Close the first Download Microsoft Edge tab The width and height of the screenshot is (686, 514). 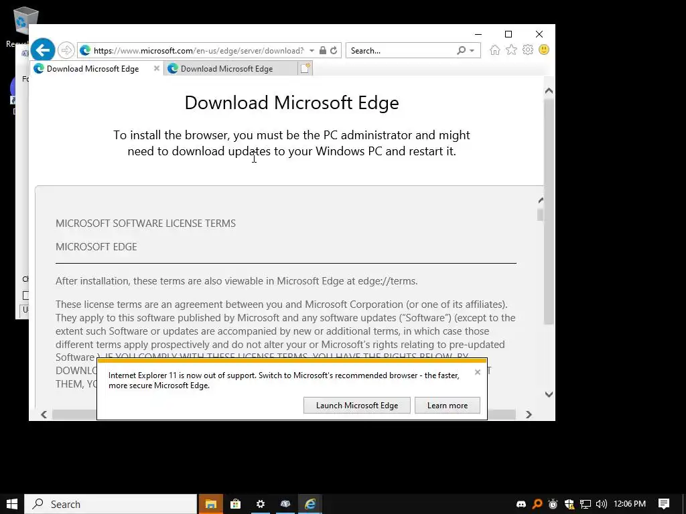157,69
